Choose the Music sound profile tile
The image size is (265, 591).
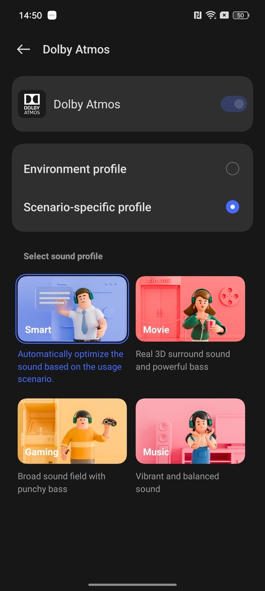click(190, 431)
